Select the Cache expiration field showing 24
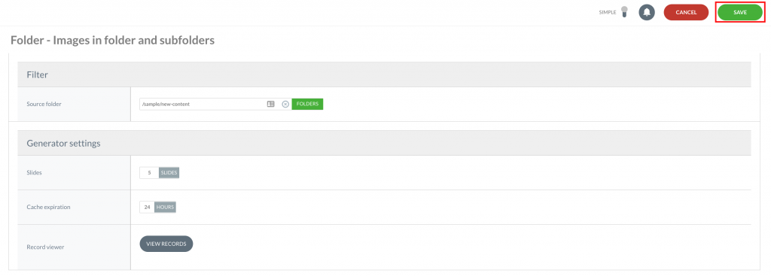The height and width of the screenshot is (276, 771). tap(147, 208)
